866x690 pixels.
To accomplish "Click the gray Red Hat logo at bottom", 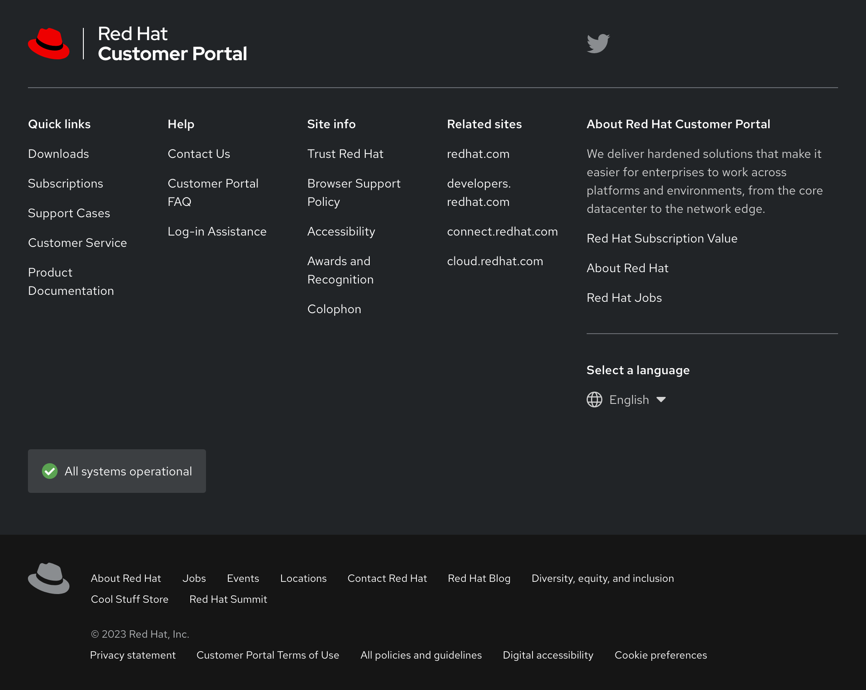I will coord(48,577).
